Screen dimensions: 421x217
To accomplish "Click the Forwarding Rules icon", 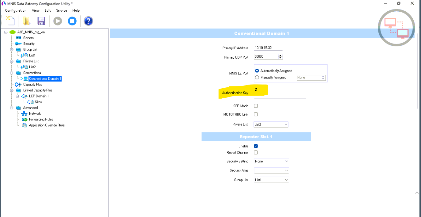I will click(x=24, y=119).
